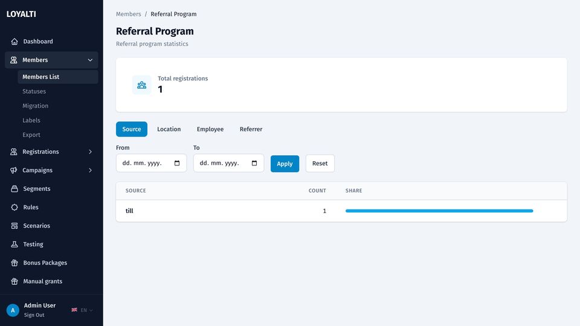
Task: Click the 'till' source row cell
Action: pyautogui.click(x=129, y=211)
